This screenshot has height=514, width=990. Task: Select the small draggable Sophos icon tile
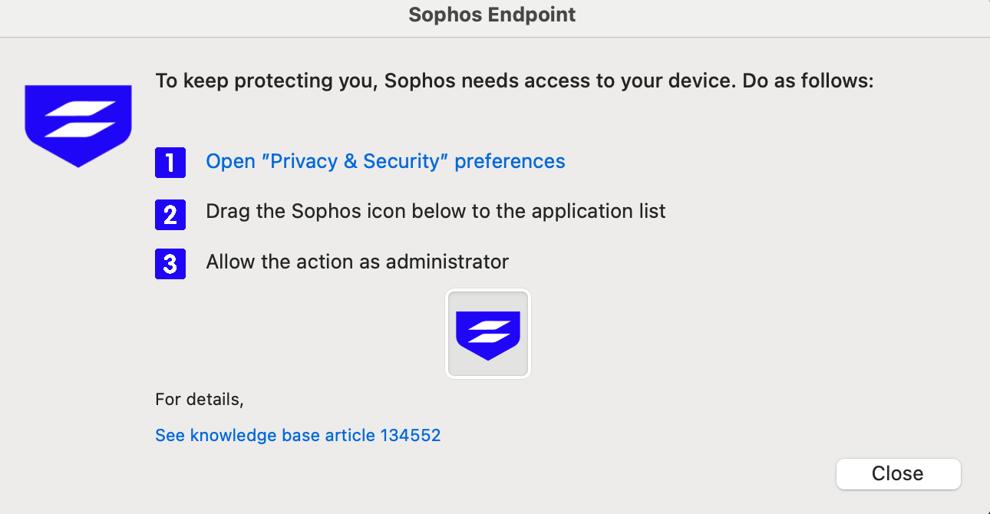tap(488, 334)
